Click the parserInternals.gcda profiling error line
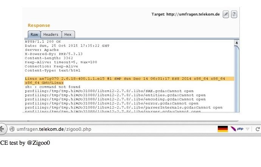 click(124, 107)
